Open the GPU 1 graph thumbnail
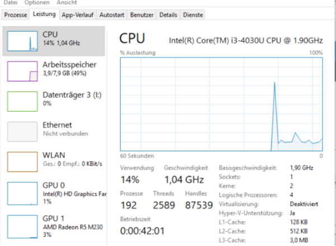The height and width of the screenshot is (246, 336). [22, 227]
